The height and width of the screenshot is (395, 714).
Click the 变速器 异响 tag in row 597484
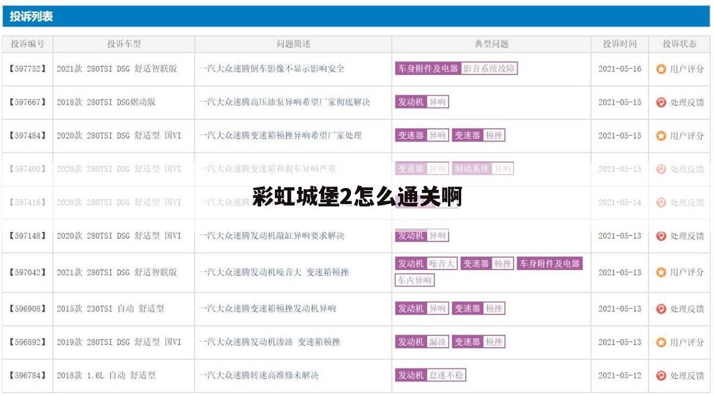[422, 135]
